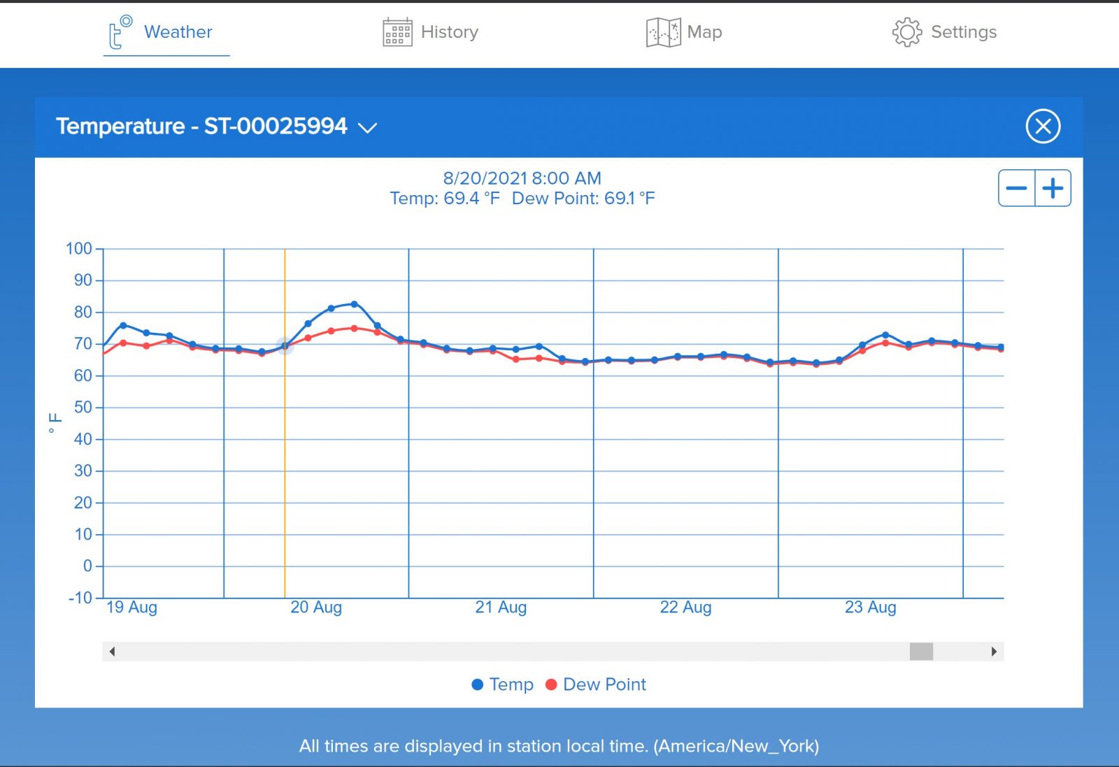
Task: Click the peak Temp data point on 20 Aug
Action: coord(354,304)
